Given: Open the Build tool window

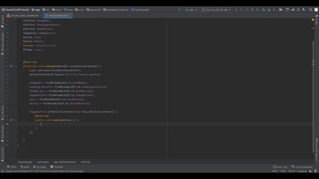Looking at the screenshot, I should pyautogui.click(x=25, y=167).
